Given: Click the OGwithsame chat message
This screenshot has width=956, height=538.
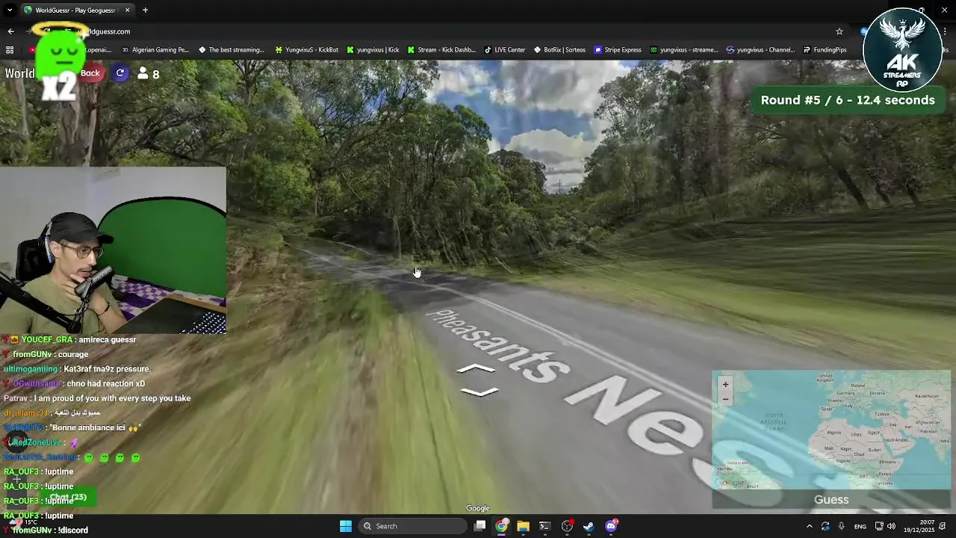Looking at the screenshot, I should point(74,383).
